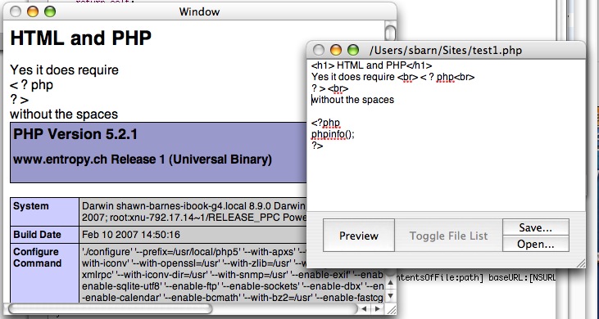Click the Open... button

[536, 244]
